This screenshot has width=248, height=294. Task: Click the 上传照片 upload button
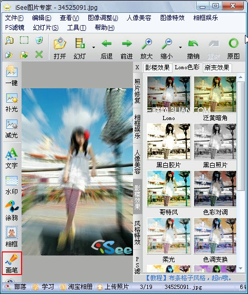(113, 287)
